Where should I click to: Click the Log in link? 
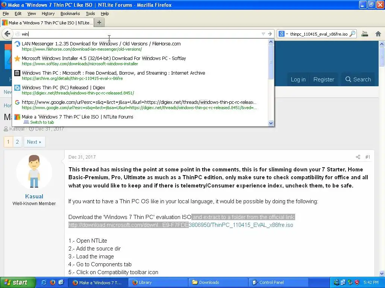point(298,79)
